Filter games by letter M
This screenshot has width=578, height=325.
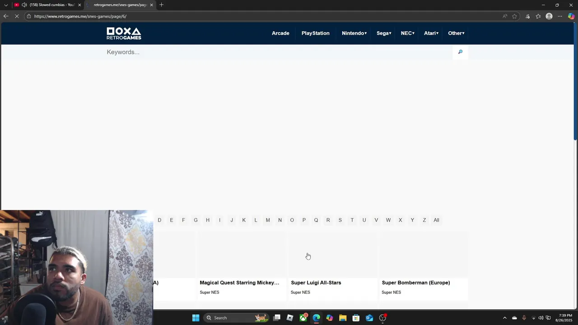click(x=268, y=220)
